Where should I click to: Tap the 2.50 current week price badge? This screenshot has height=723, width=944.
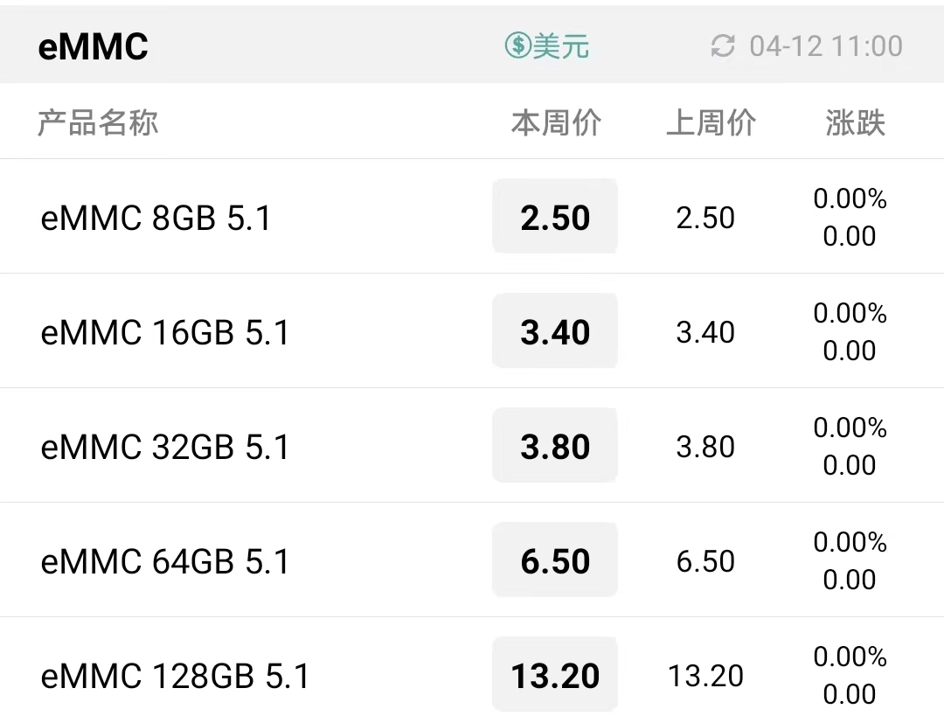coord(555,217)
